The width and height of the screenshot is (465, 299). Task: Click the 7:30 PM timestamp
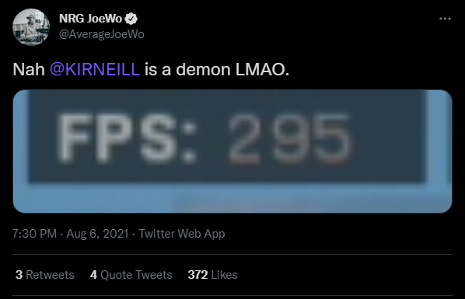click(34, 234)
